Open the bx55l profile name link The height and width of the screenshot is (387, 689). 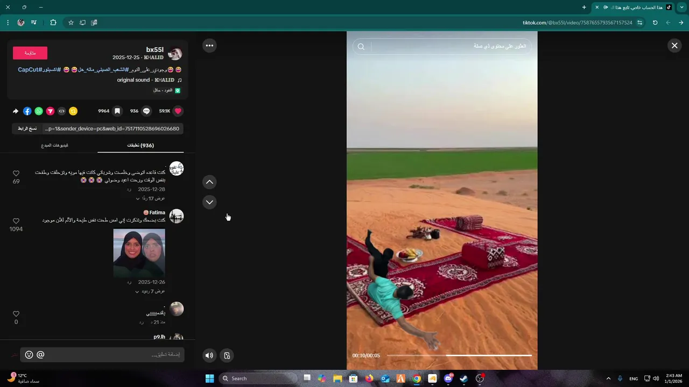pos(154,50)
